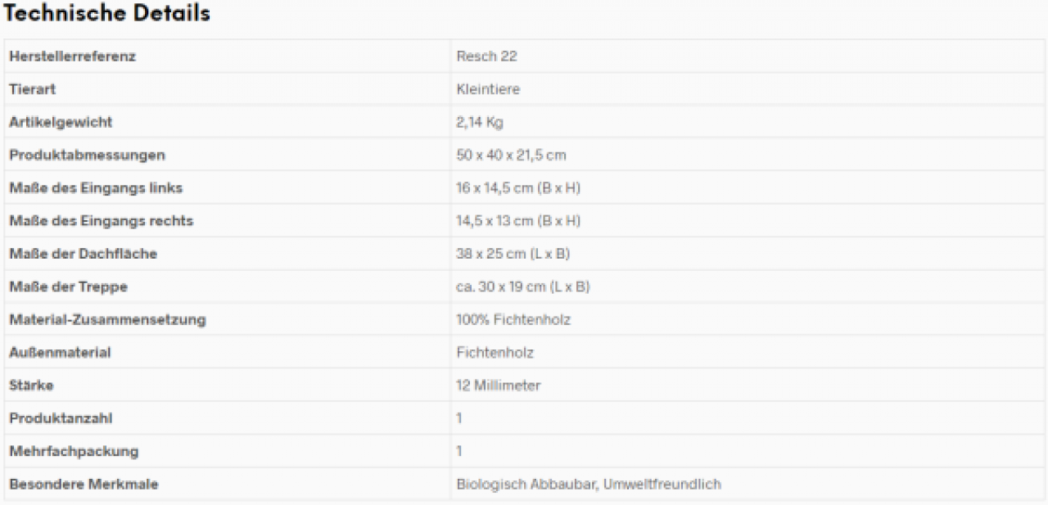Image resolution: width=1048 pixels, height=505 pixels.
Task: Select the Maße des Eingangs rechts label
Action: point(102,221)
